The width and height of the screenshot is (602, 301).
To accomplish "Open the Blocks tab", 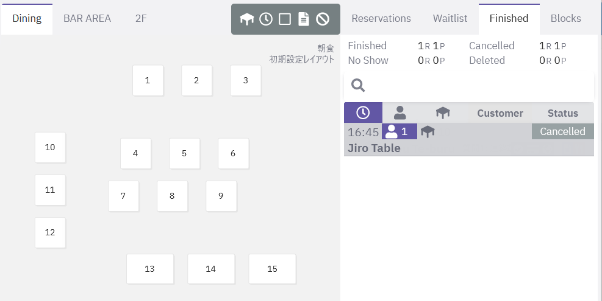I will point(565,18).
